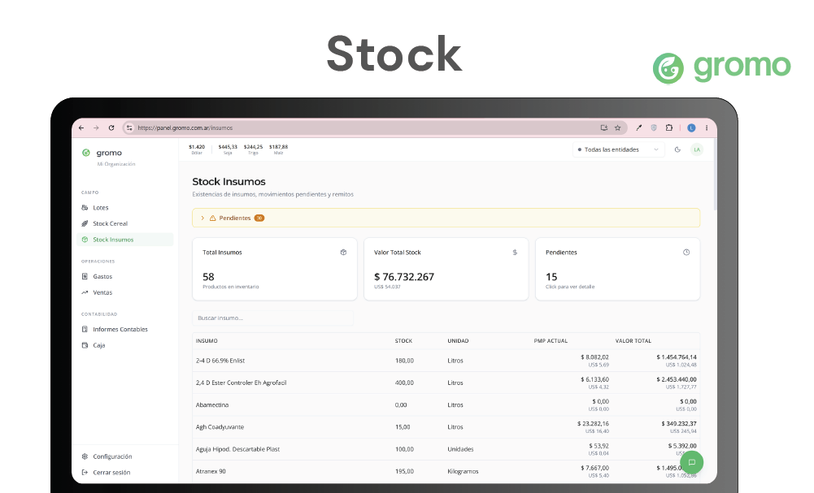Click the 400,00 stock value
This screenshot has height=493, width=814.
point(404,383)
